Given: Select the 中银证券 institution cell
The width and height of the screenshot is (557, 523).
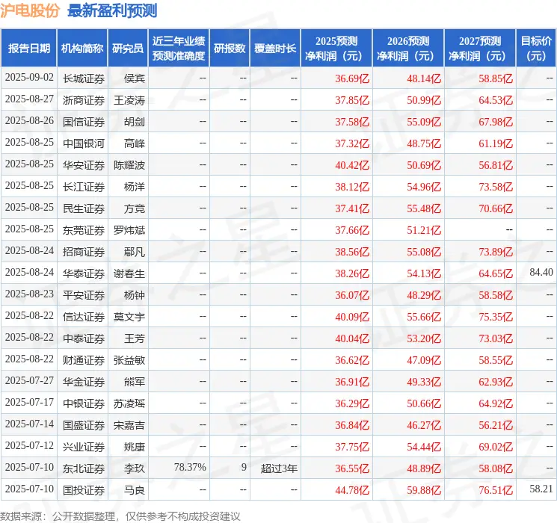Looking at the screenshot, I should pos(84,403).
